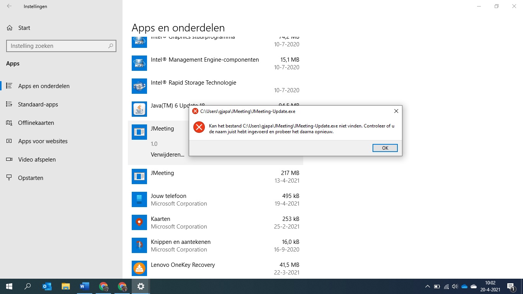
Task: Click the volume speaker tray icon
Action: coord(455,286)
